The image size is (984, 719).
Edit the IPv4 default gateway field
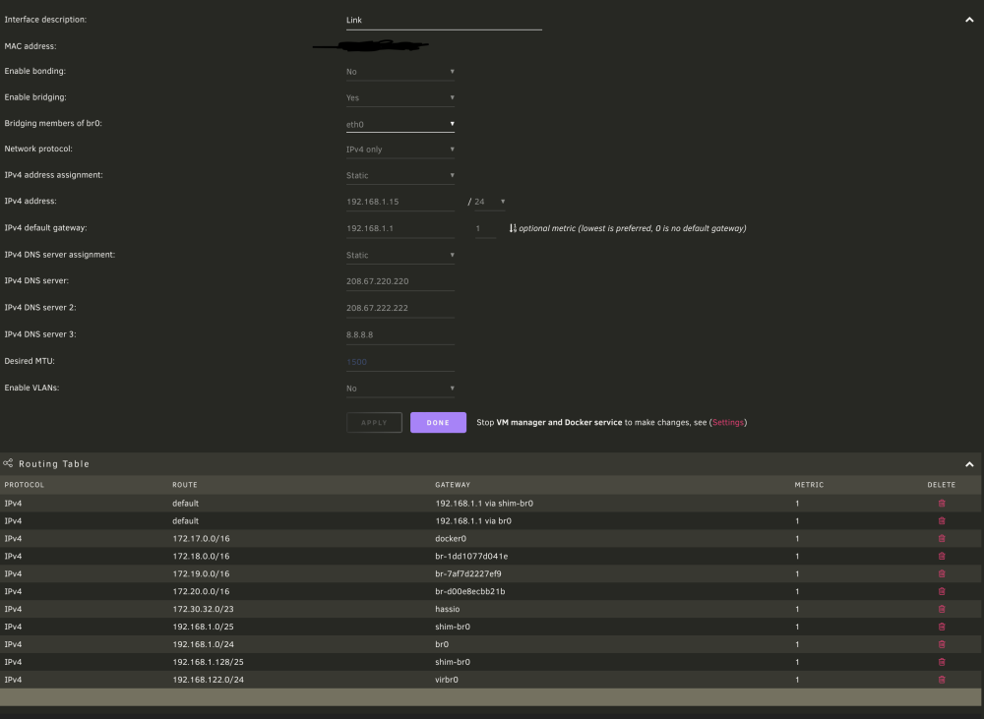click(400, 228)
